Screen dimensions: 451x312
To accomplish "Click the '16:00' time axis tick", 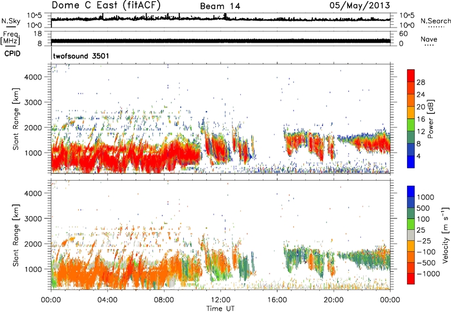I will pyautogui.click(x=277, y=300).
